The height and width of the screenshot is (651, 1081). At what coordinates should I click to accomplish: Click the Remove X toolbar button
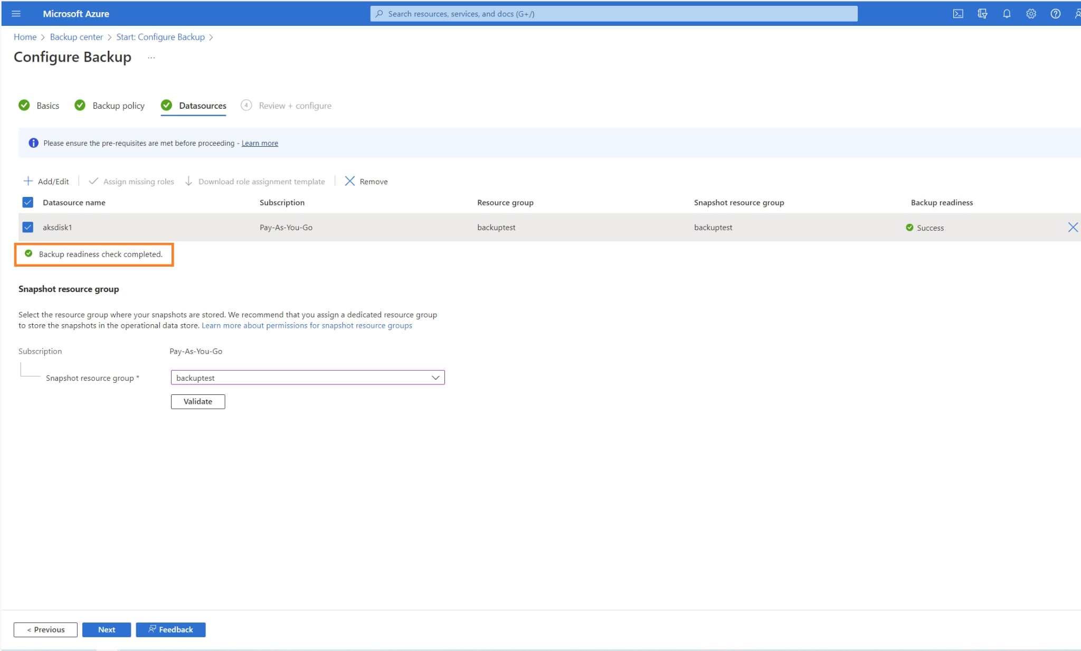[x=366, y=181]
